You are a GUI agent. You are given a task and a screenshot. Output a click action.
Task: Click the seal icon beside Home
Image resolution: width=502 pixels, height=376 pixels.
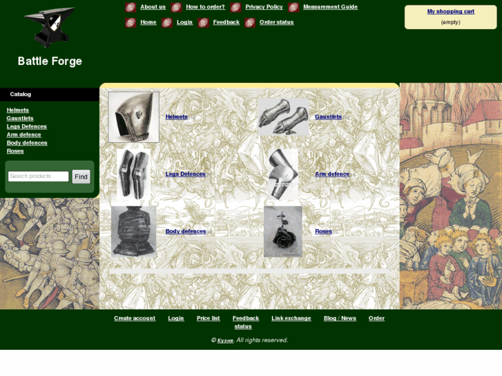tap(131, 22)
